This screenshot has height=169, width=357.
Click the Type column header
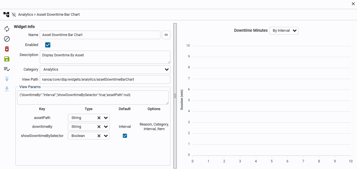coord(89,109)
